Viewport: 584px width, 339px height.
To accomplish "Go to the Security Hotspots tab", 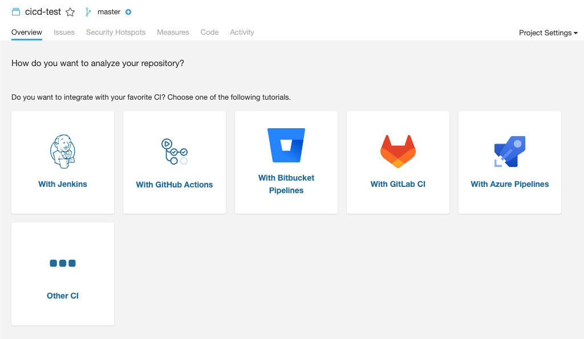I will [116, 32].
